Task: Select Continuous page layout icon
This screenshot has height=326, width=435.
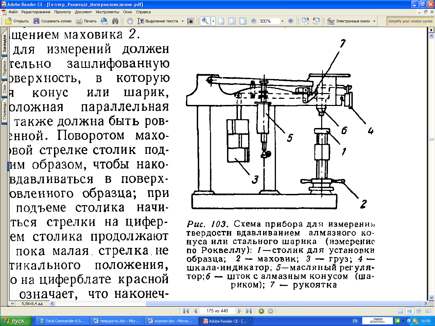Action: coord(410,311)
